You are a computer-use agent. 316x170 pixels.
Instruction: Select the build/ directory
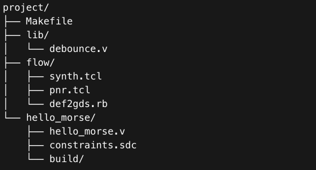(67, 159)
